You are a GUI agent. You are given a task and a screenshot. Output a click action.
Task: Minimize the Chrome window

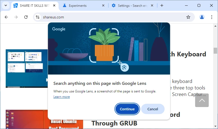[x=186, y=5]
